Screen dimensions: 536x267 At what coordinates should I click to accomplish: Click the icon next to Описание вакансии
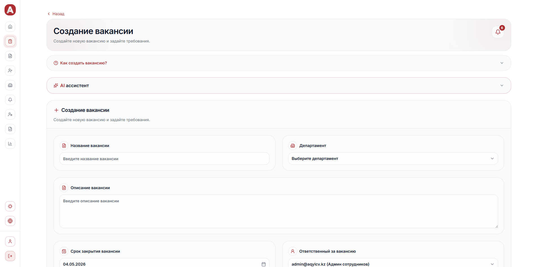click(x=64, y=188)
